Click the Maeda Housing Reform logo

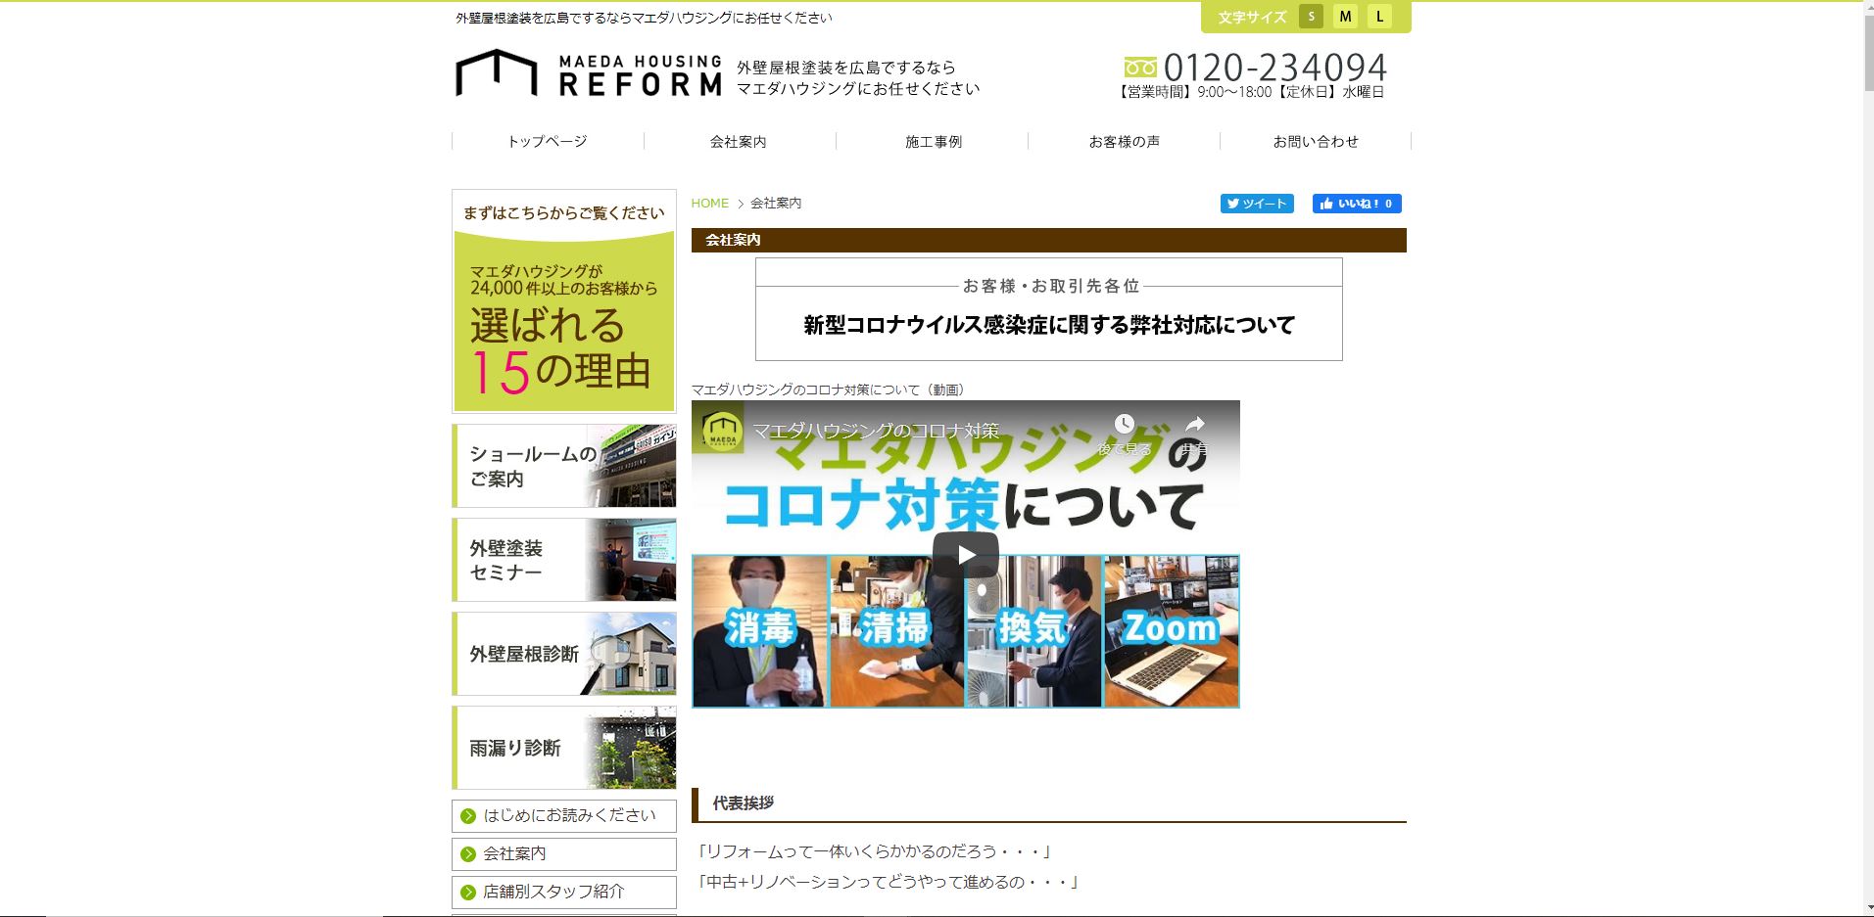click(589, 73)
